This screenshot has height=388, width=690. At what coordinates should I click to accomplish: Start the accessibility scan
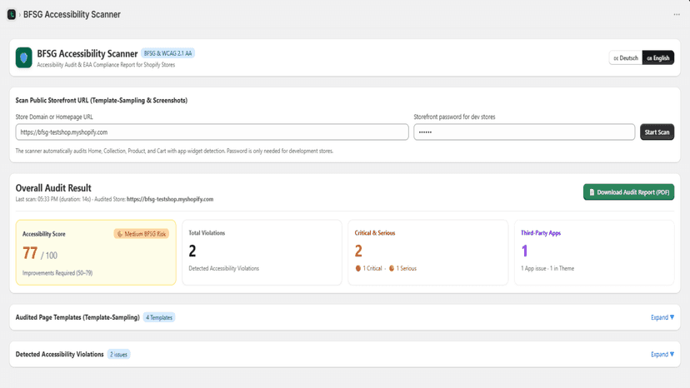tap(657, 132)
